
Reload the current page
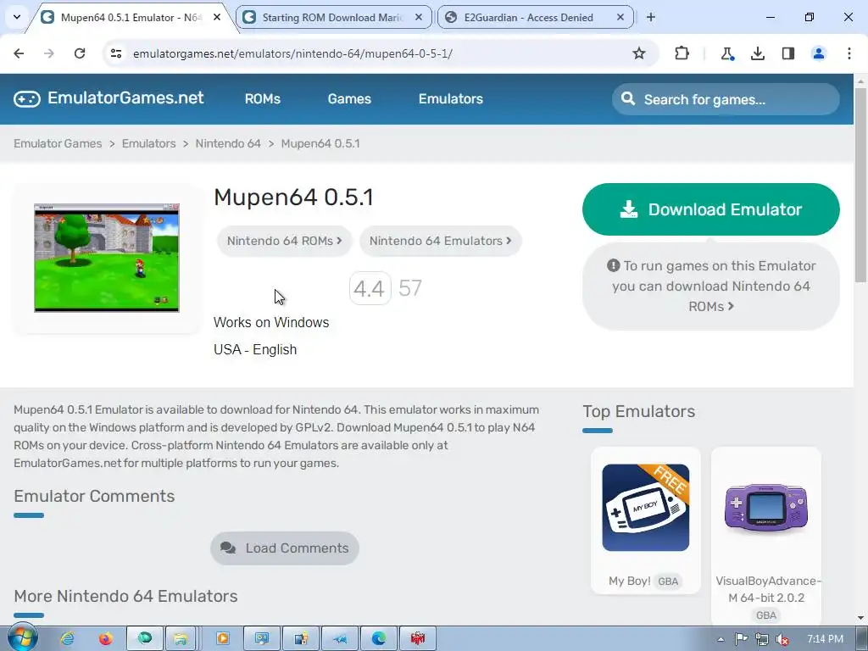pyautogui.click(x=80, y=53)
